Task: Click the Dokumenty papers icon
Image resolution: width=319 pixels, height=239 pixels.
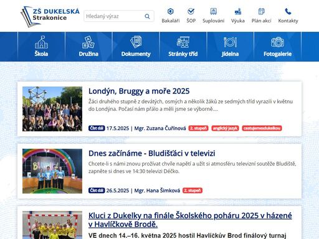Action: (136, 42)
